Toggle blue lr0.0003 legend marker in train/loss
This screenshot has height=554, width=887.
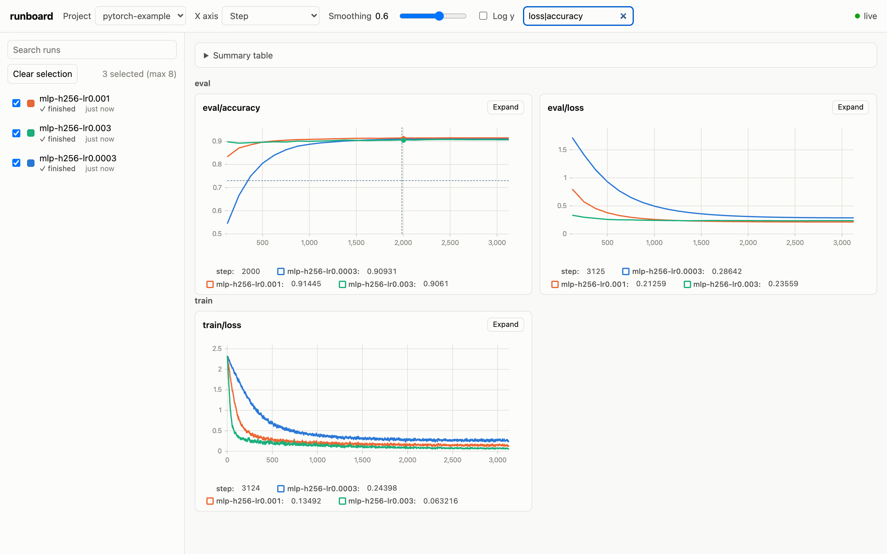pyautogui.click(x=281, y=489)
